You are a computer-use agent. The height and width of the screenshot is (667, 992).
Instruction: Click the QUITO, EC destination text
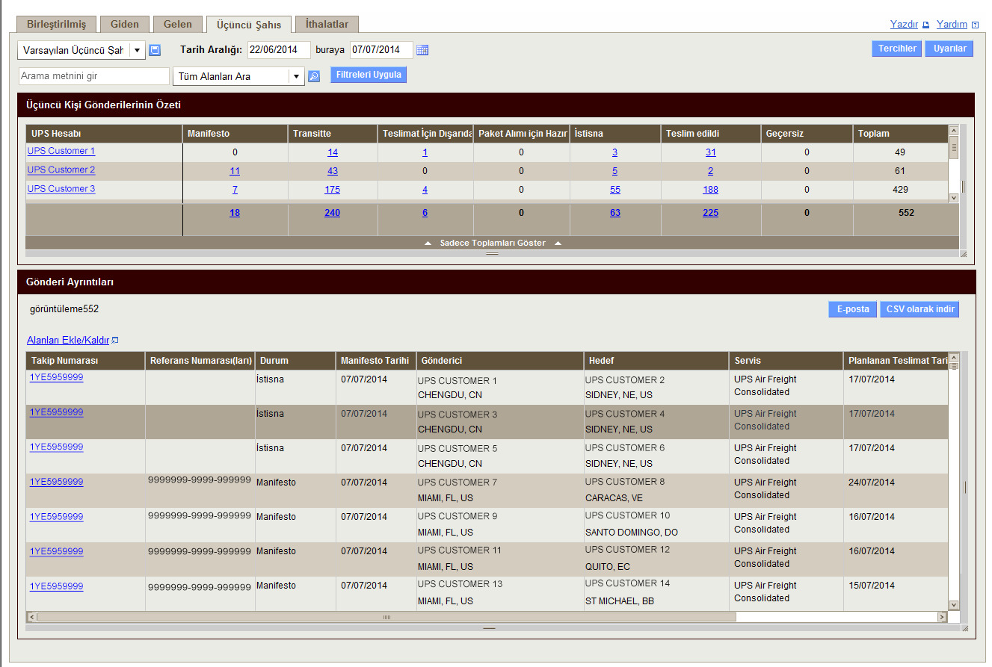point(608,566)
